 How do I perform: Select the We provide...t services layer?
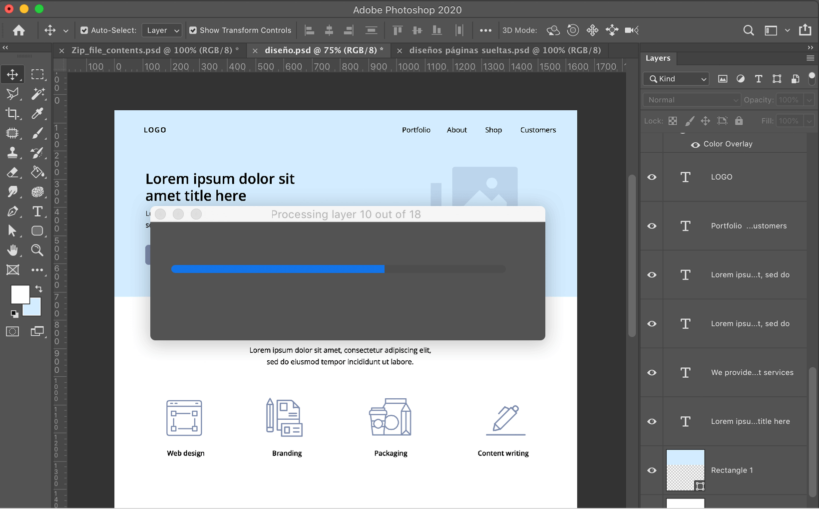752,373
